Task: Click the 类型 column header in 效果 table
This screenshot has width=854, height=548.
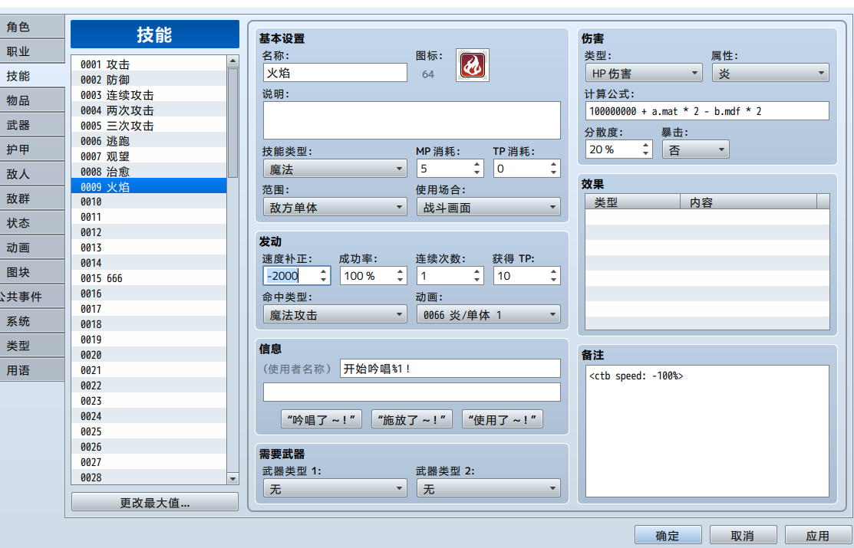Action: 633,202
